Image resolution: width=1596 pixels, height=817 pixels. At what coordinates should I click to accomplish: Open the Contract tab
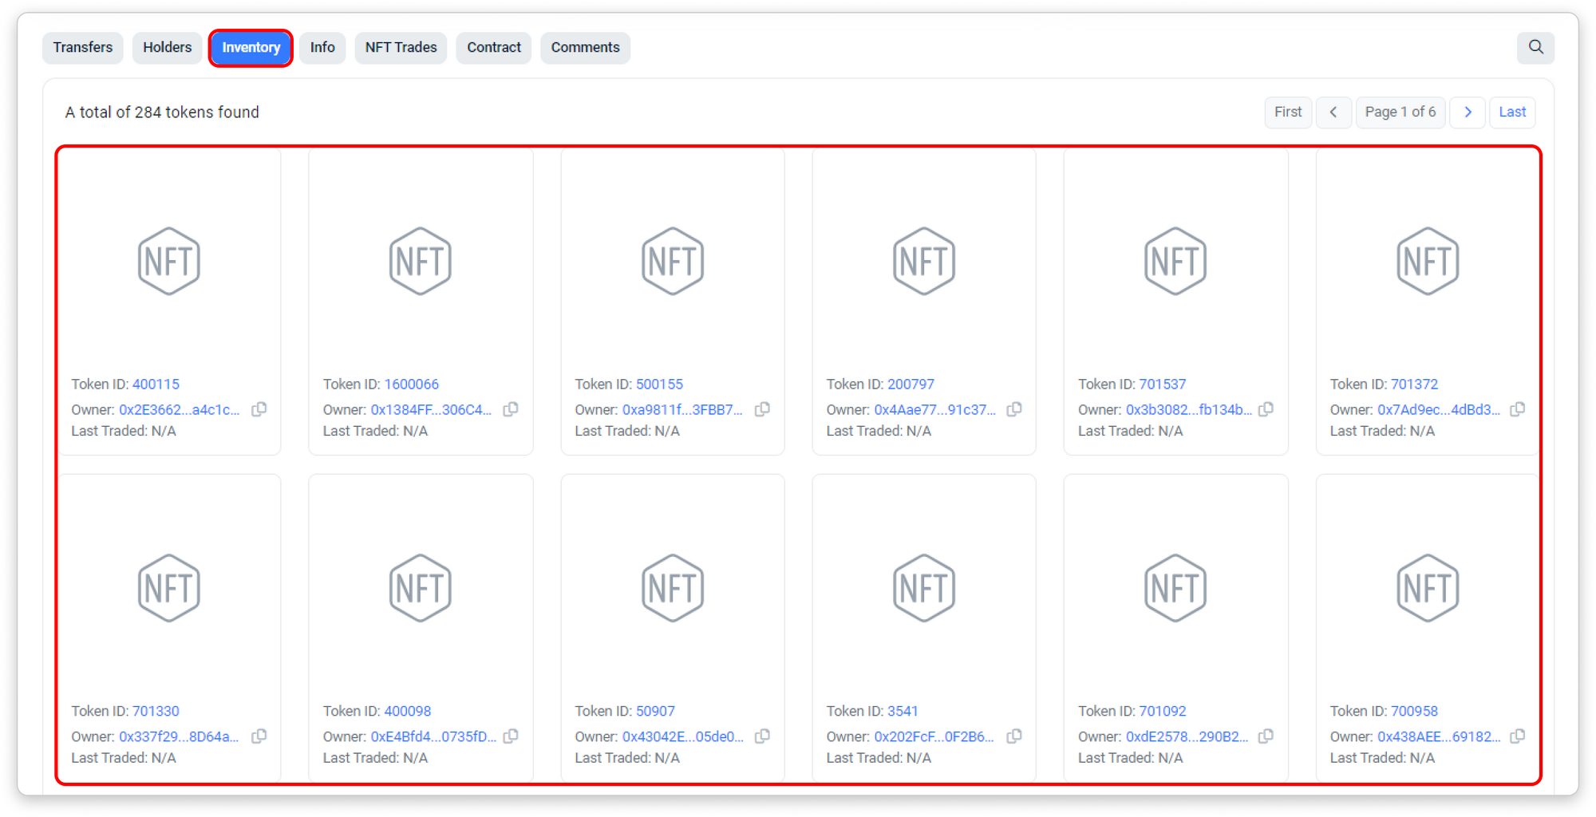(x=494, y=48)
